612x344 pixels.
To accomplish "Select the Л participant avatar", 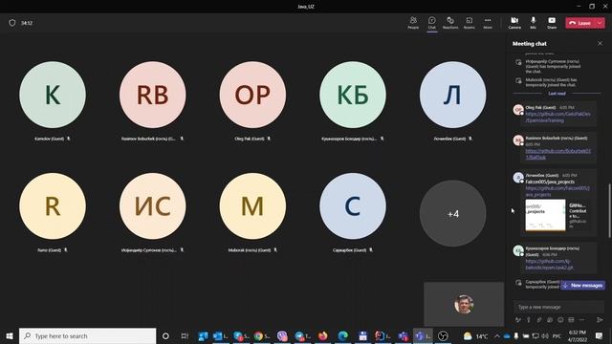I will pyautogui.click(x=452, y=95).
